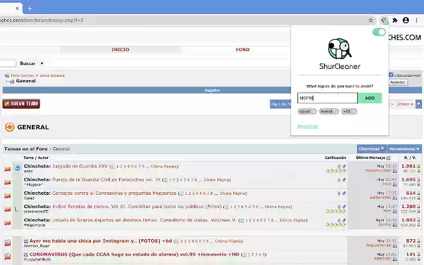The height and width of the screenshot is (265, 424).
Task: Remove the +18 topic tag
Action: (x=354, y=111)
